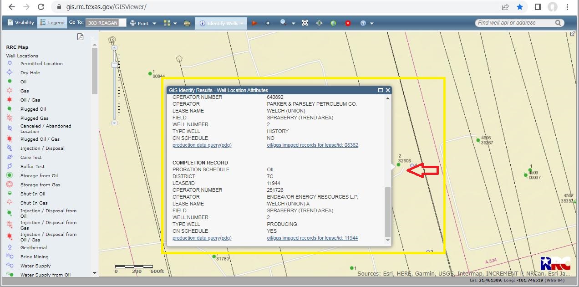579x287 pixels.
Task: Click the measure tool icon in toolbar
Action: (x=187, y=23)
